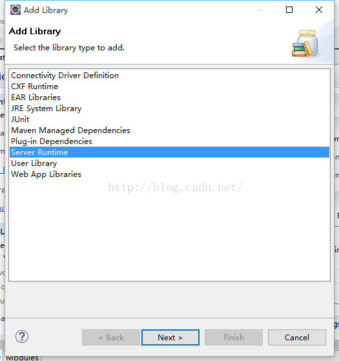Click the Eclipse icon in title bar
Screen dimensions: 339x361
click(x=15, y=10)
